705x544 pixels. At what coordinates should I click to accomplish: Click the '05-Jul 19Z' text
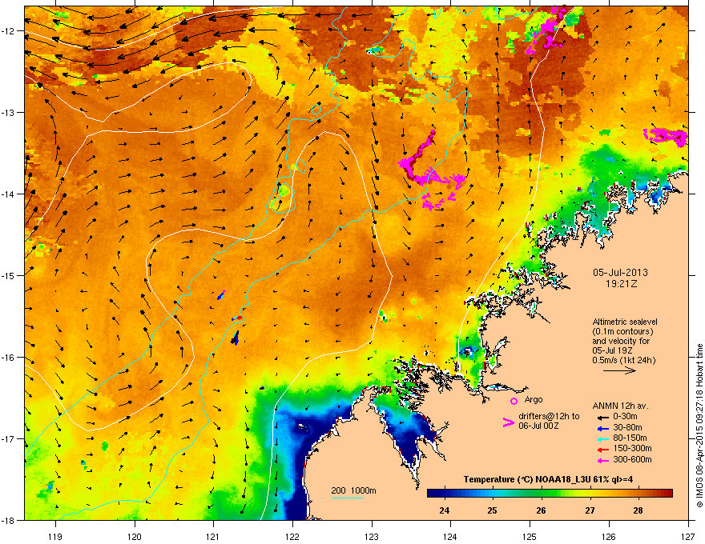tap(612, 350)
